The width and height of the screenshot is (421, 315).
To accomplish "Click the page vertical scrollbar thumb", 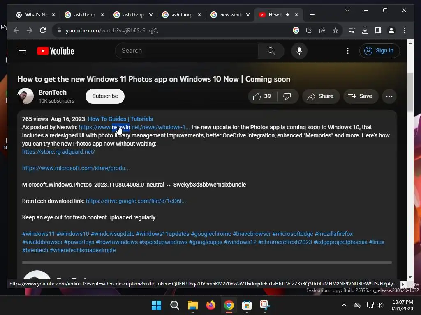I will (x=410, y=91).
